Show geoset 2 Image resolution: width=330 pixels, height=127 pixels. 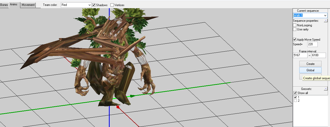pyautogui.click(x=295, y=101)
